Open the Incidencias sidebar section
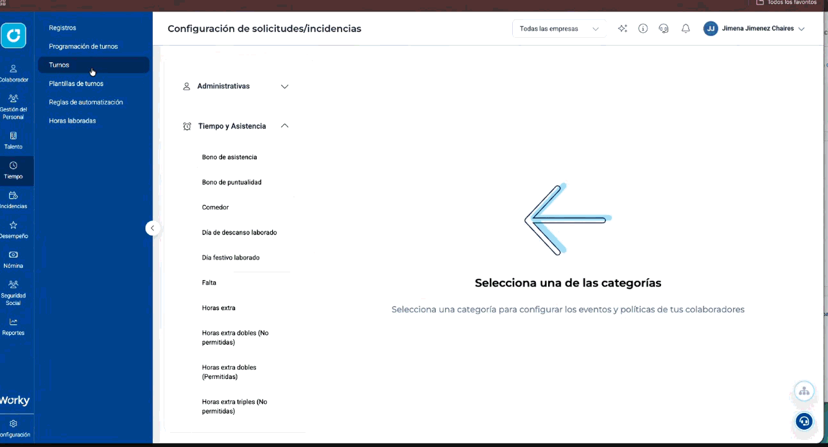The image size is (828, 447). (x=13, y=200)
